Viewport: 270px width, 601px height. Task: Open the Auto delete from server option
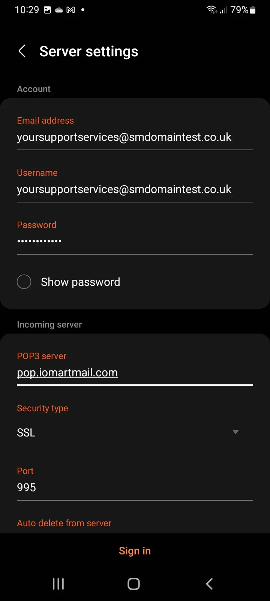64,523
